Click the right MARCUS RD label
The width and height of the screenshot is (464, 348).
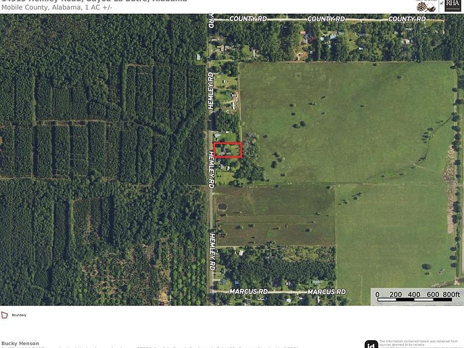(326, 292)
